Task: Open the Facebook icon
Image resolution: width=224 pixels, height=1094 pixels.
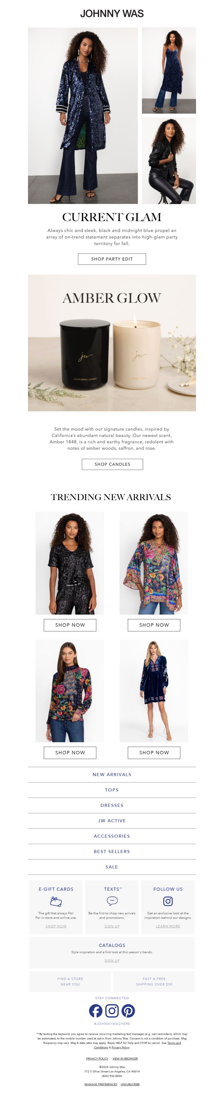Action: click(x=96, y=1010)
